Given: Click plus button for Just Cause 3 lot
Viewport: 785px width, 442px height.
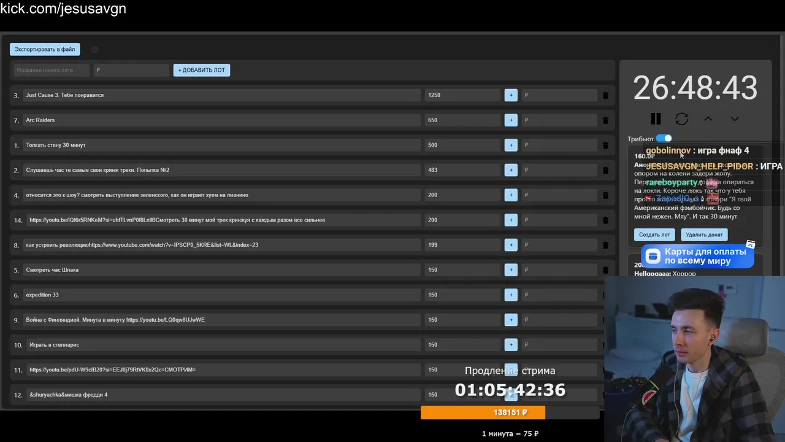Looking at the screenshot, I should tap(511, 95).
